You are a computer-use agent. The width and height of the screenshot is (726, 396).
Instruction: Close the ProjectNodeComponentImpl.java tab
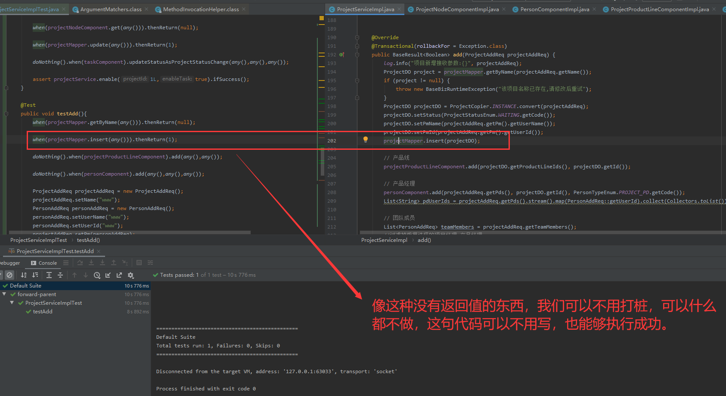click(504, 9)
